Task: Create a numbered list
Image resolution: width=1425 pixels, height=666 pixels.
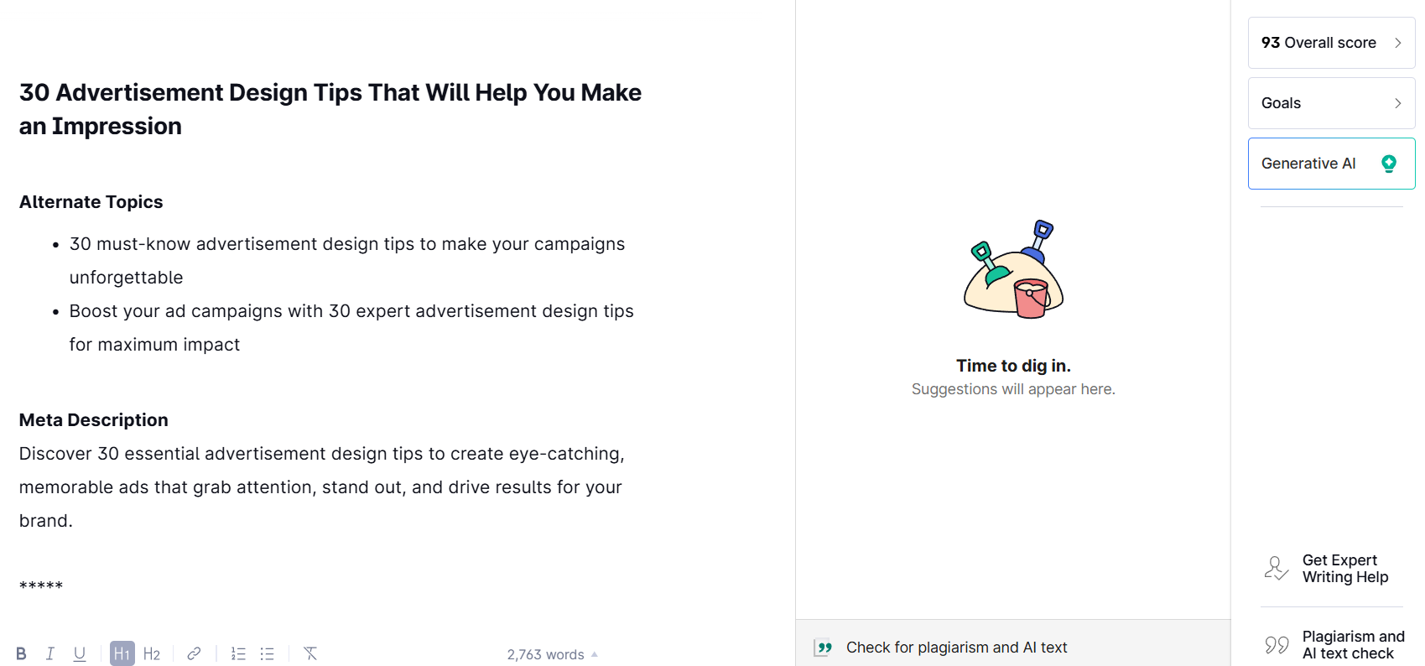Action: [238, 653]
